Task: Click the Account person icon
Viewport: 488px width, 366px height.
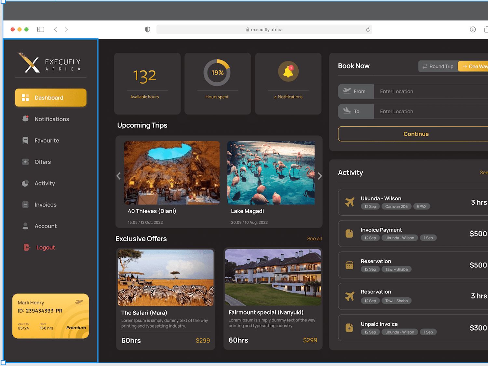Action: point(25,226)
